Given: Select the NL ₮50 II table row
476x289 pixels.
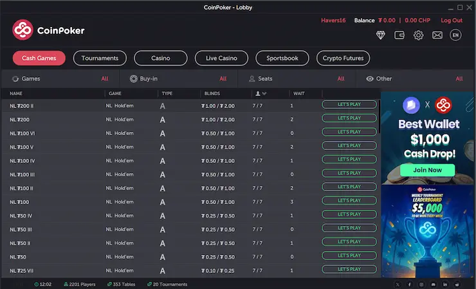Looking at the screenshot, I should coord(191,243).
